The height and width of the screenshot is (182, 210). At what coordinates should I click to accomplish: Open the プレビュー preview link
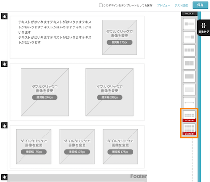pyautogui.click(x=163, y=5)
